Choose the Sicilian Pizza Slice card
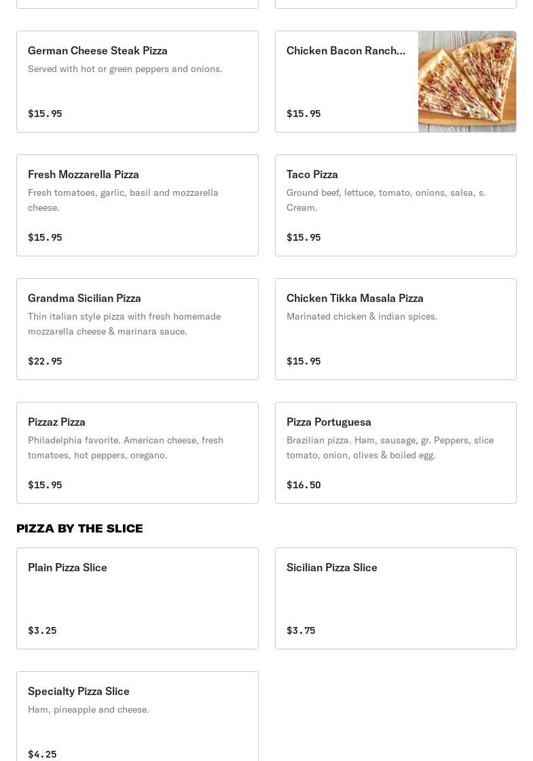533x761 pixels. click(395, 598)
